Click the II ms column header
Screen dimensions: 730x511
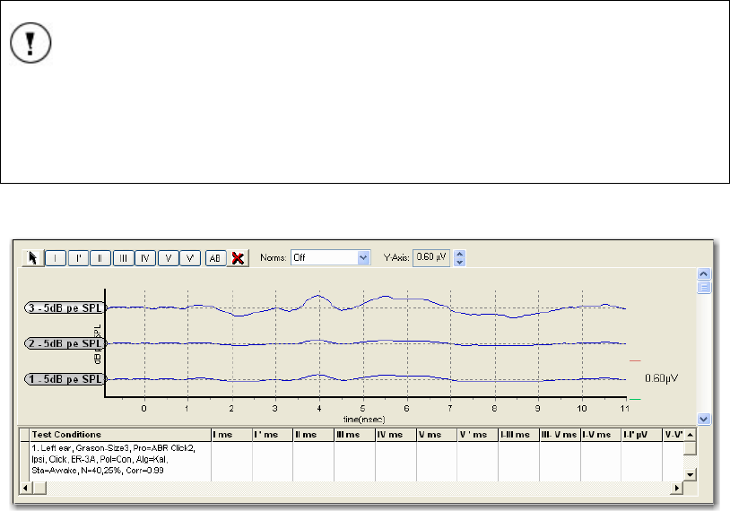point(314,435)
